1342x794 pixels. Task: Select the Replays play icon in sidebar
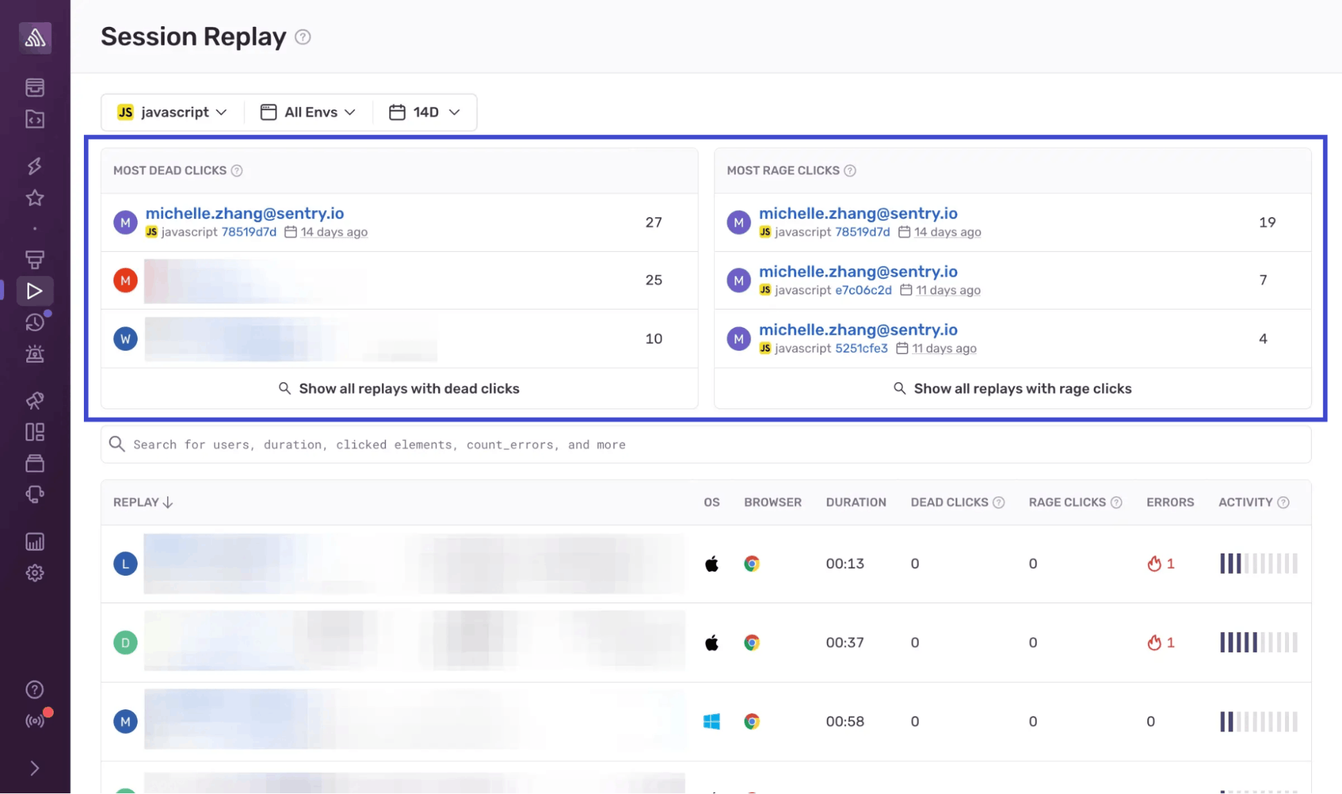coord(34,291)
